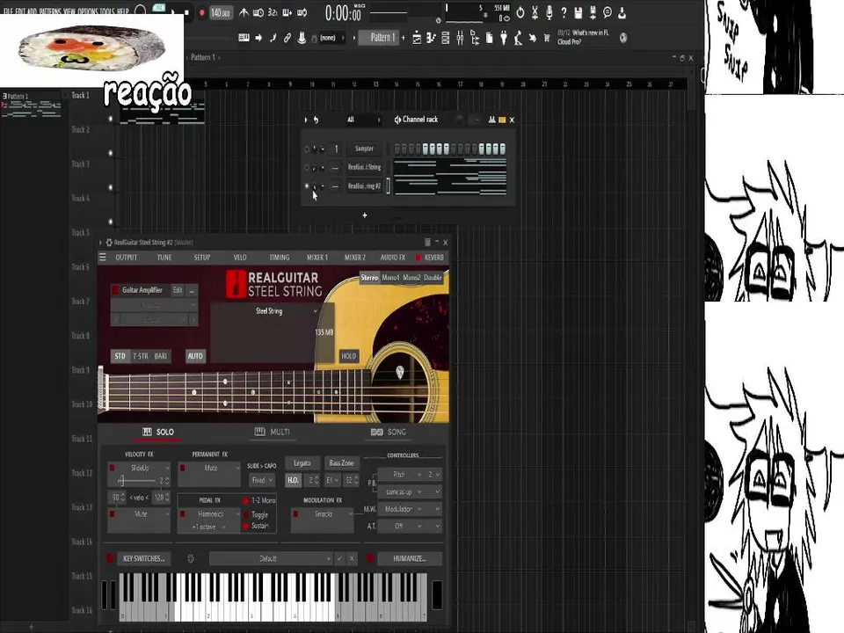Image resolution: width=844 pixels, height=633 pixels.
Task: Toggle mute LED of the RealGuitar String #2 channel
Action: (307, 186)
